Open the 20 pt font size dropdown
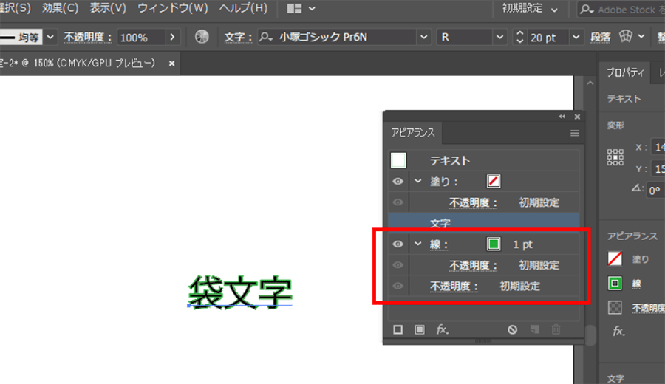Viewport: 665px width, 384px height. 576,38
